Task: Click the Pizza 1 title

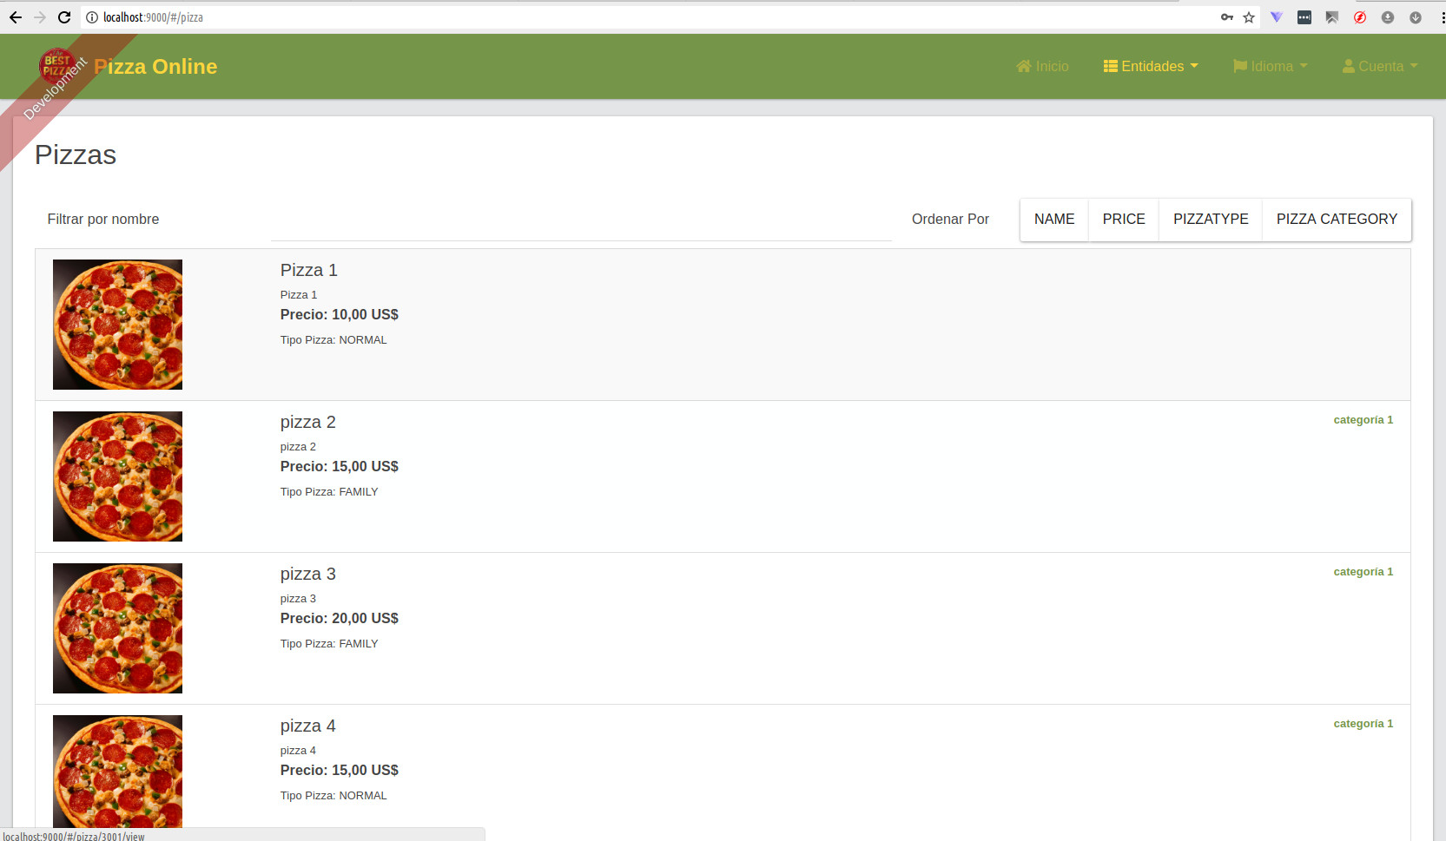Action: point(308,271)
